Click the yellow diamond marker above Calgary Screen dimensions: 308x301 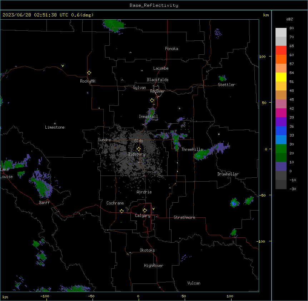click(145, 210)
